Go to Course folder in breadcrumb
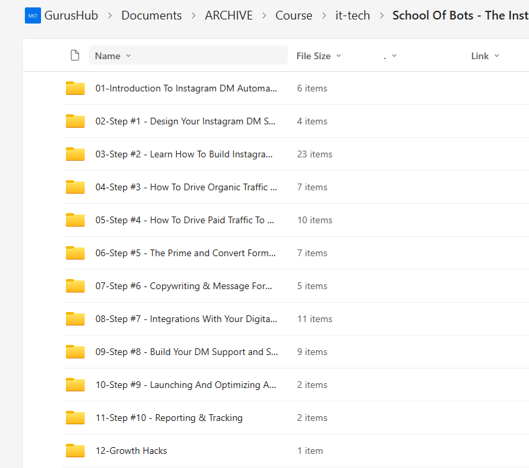The height and width of the screenshot is (468, 529). (x=294, y=15)
